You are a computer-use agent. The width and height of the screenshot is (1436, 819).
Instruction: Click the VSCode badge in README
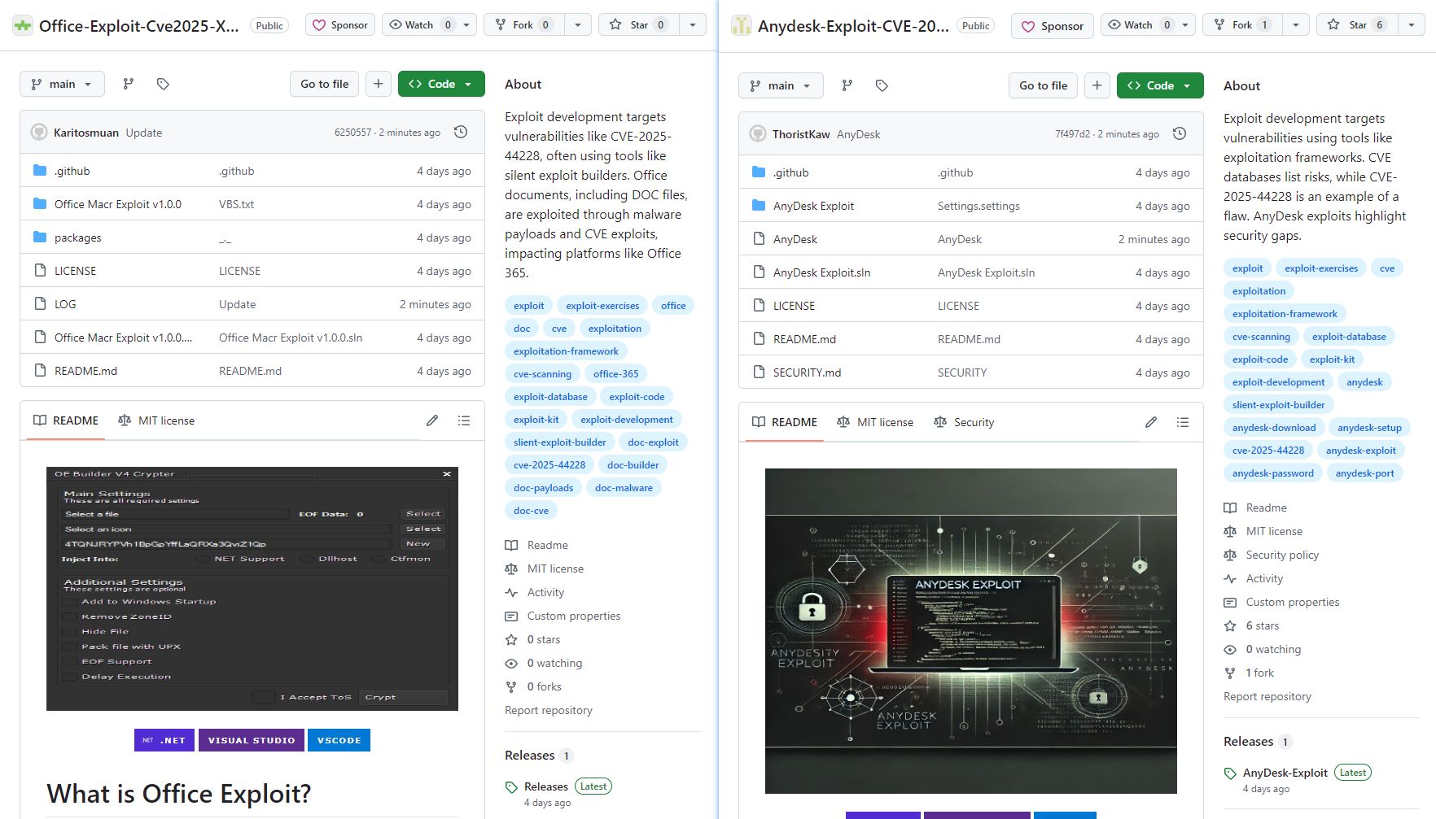tap(339, 740)
